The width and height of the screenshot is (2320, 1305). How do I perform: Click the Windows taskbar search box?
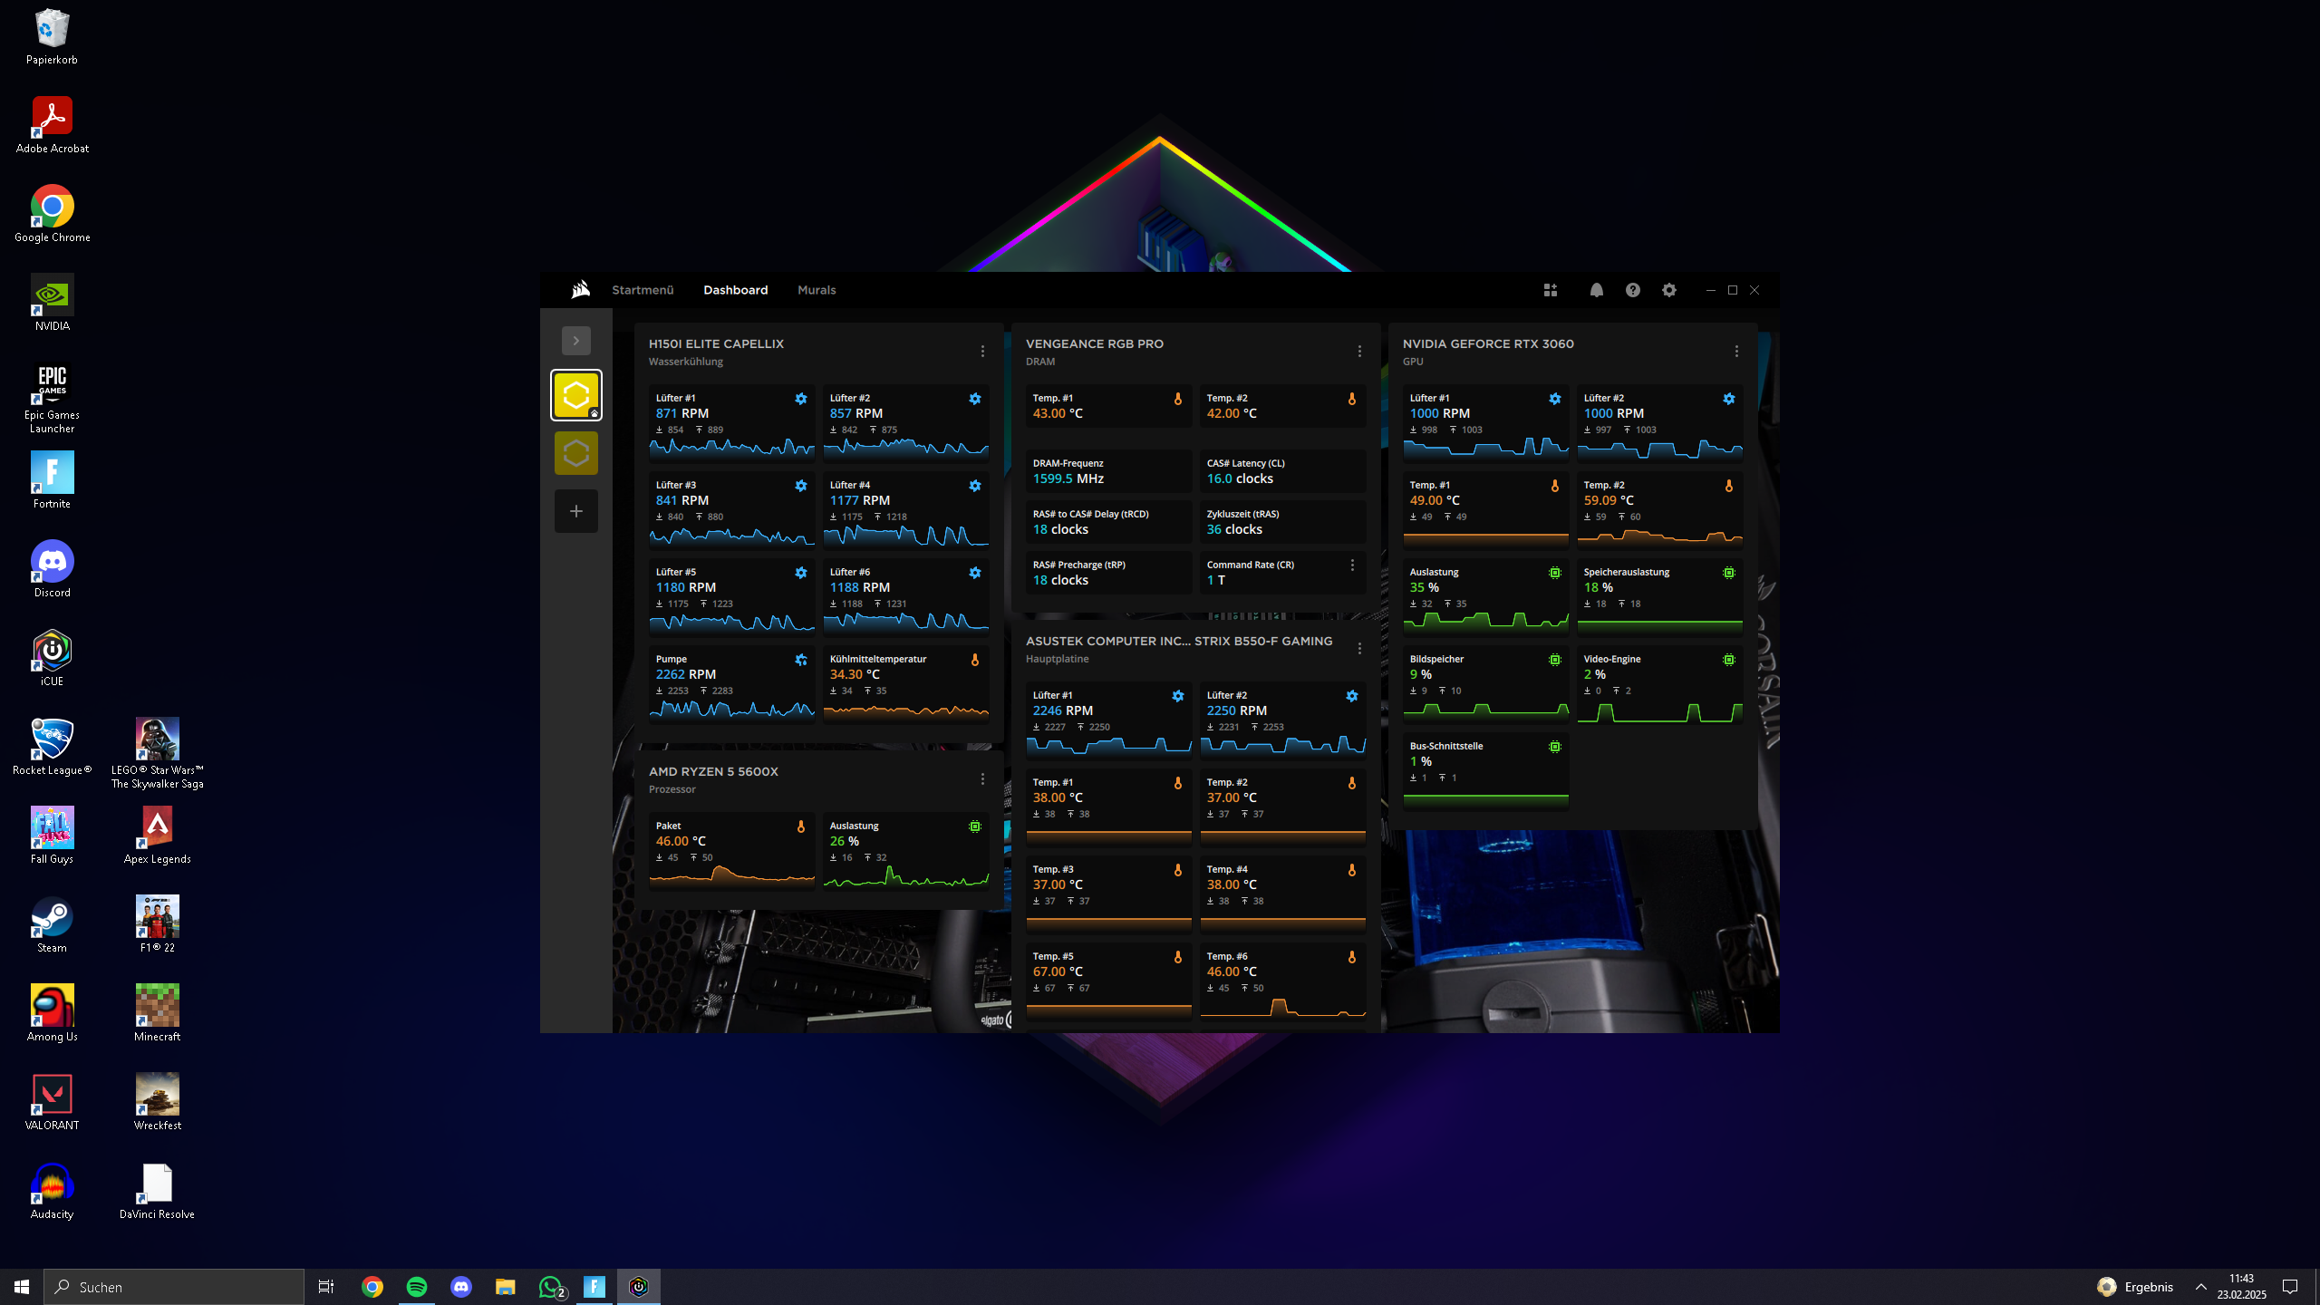click(x=174, y=1287)
